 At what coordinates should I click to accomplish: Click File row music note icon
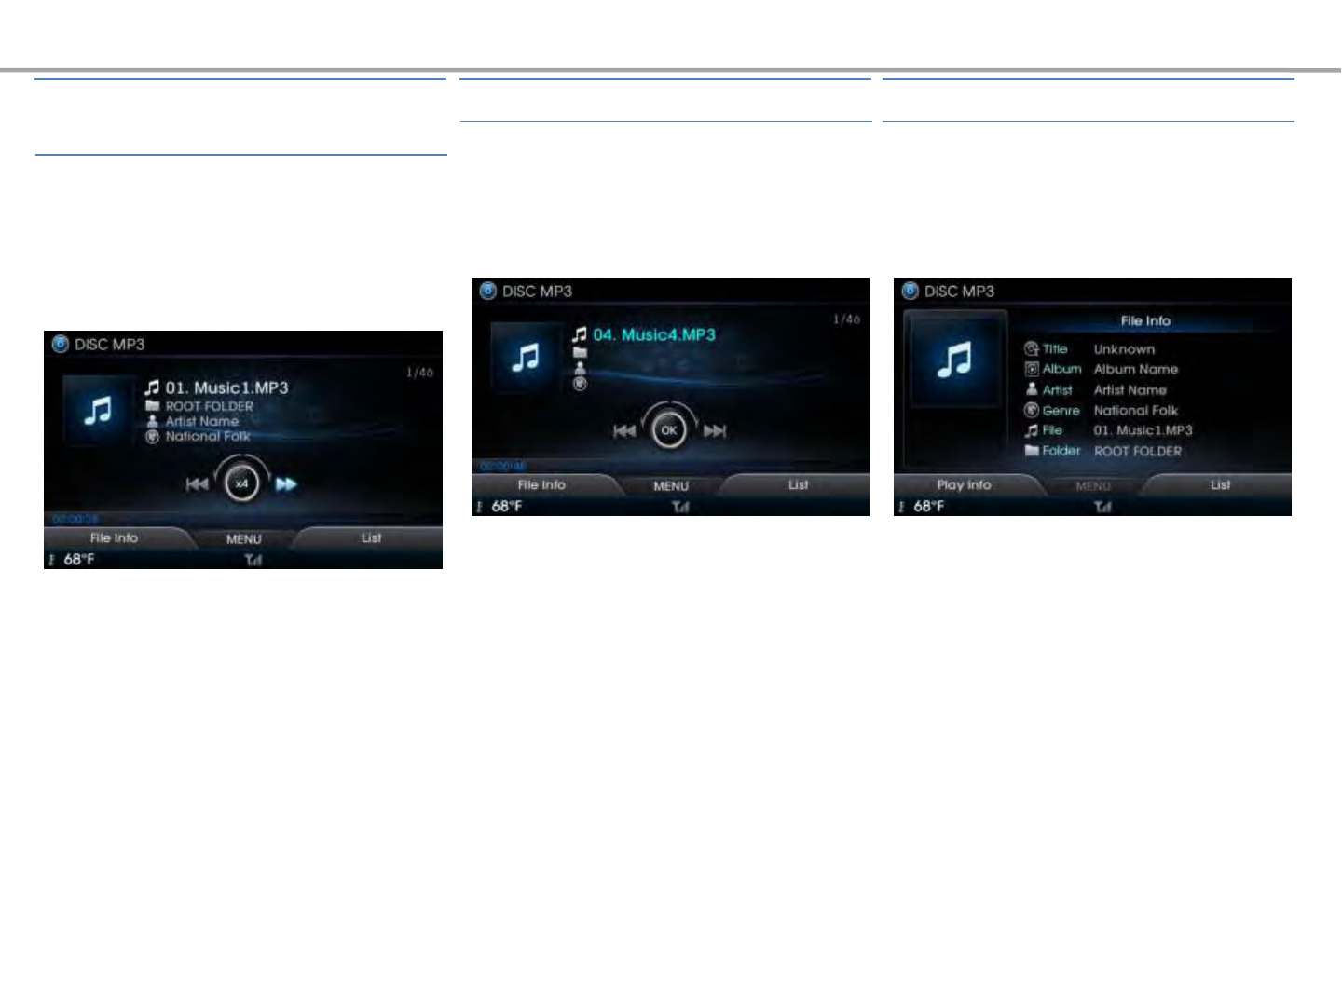(1032, 430)
